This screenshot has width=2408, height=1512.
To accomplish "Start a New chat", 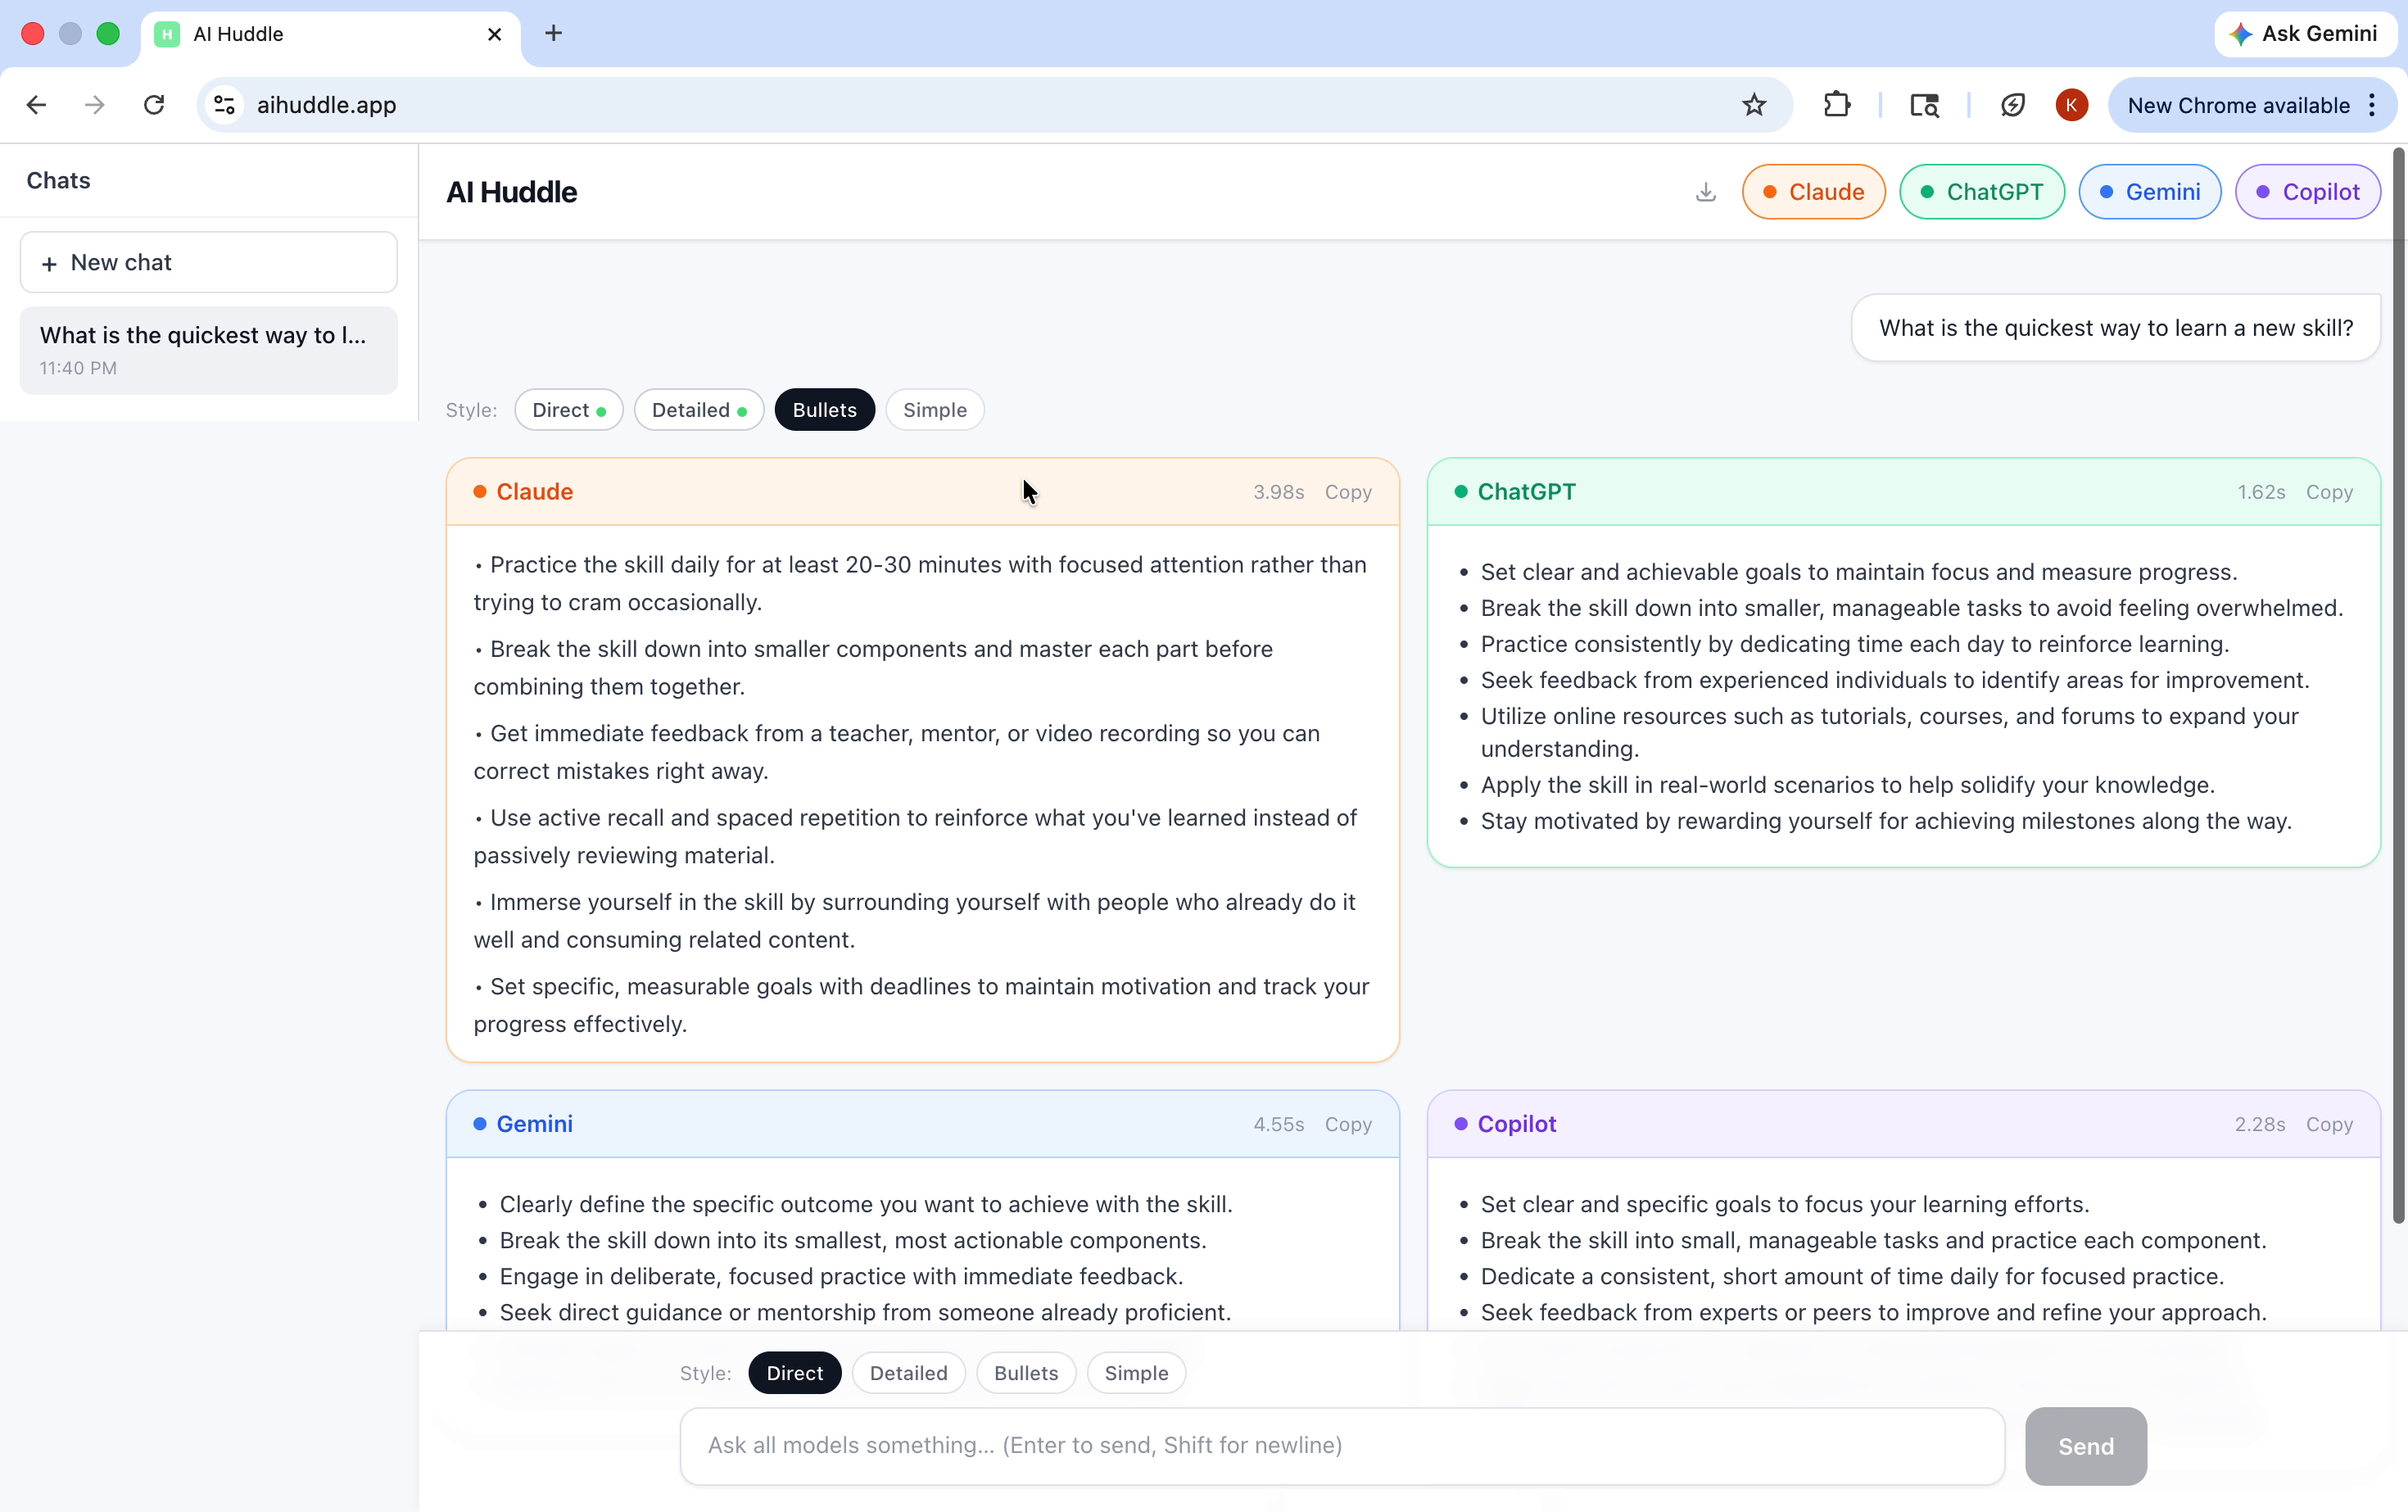I will pyautogui.click(x=208, y=263).
